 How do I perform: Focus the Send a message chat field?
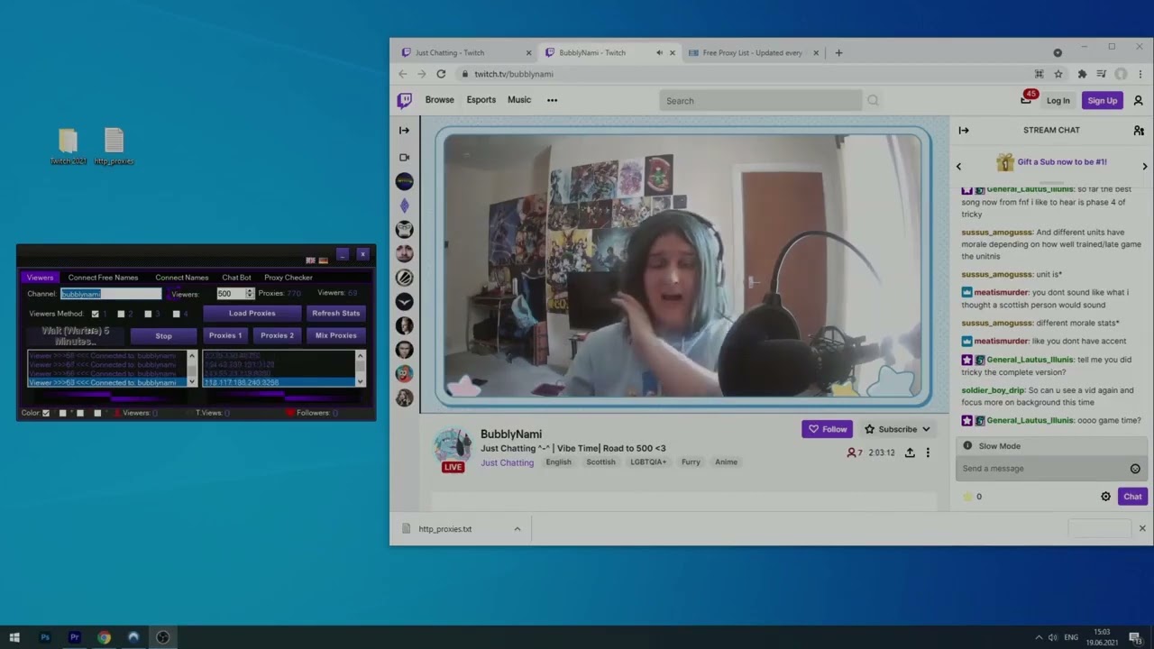coord(1041,469)
